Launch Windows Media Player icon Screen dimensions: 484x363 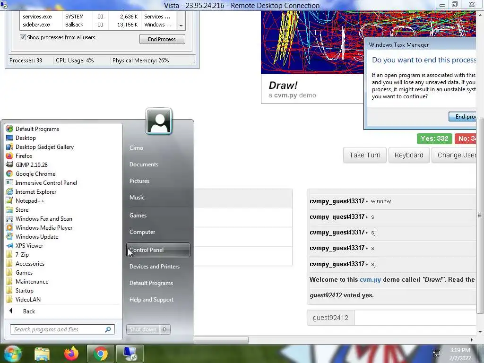(x=9, y=227)
